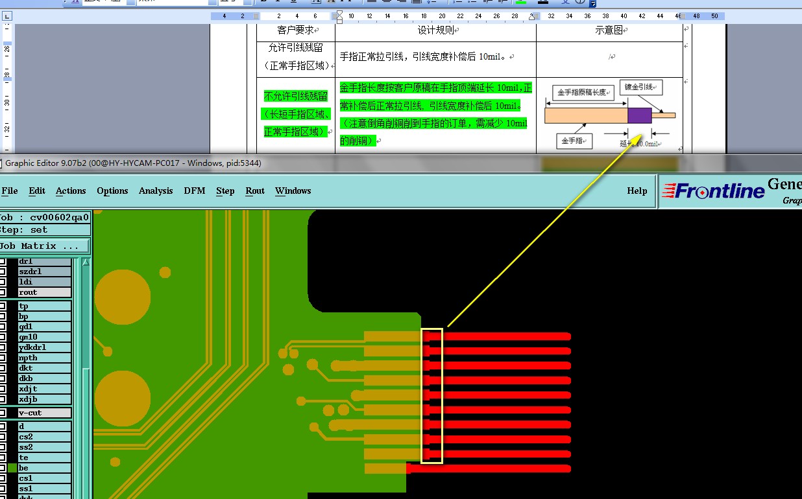Open the Windows menu
802x499 pixels.
tap(293, 191)
